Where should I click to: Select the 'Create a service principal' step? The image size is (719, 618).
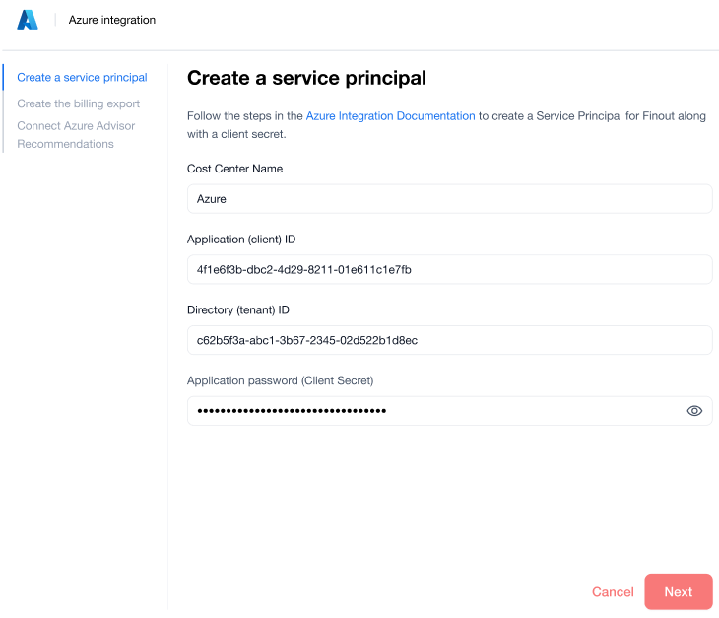[82, 78]
